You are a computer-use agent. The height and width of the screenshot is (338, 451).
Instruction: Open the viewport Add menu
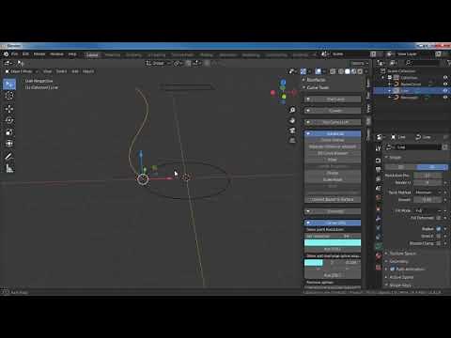[75, 71]
